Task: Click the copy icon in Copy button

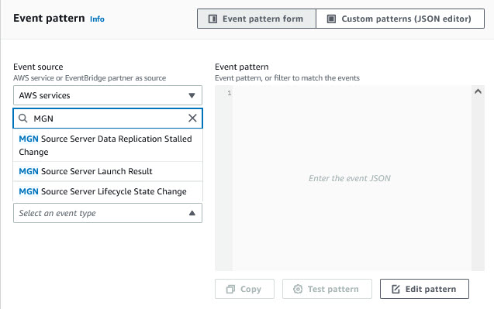Action: 230,289
